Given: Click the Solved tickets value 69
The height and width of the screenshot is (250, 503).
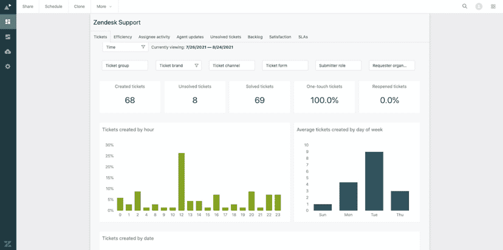Looking at the screenshot, I should click(259, 100).
